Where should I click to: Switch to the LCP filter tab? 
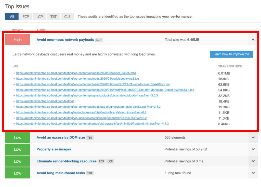40,17
